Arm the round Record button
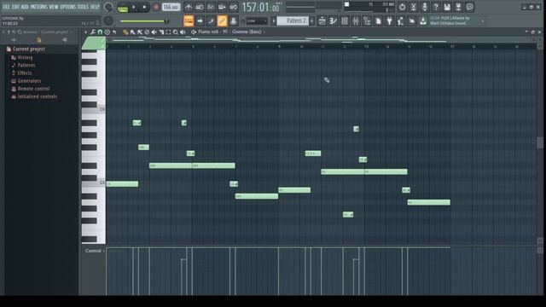This screenshot has height=307, width=546. 156,8
